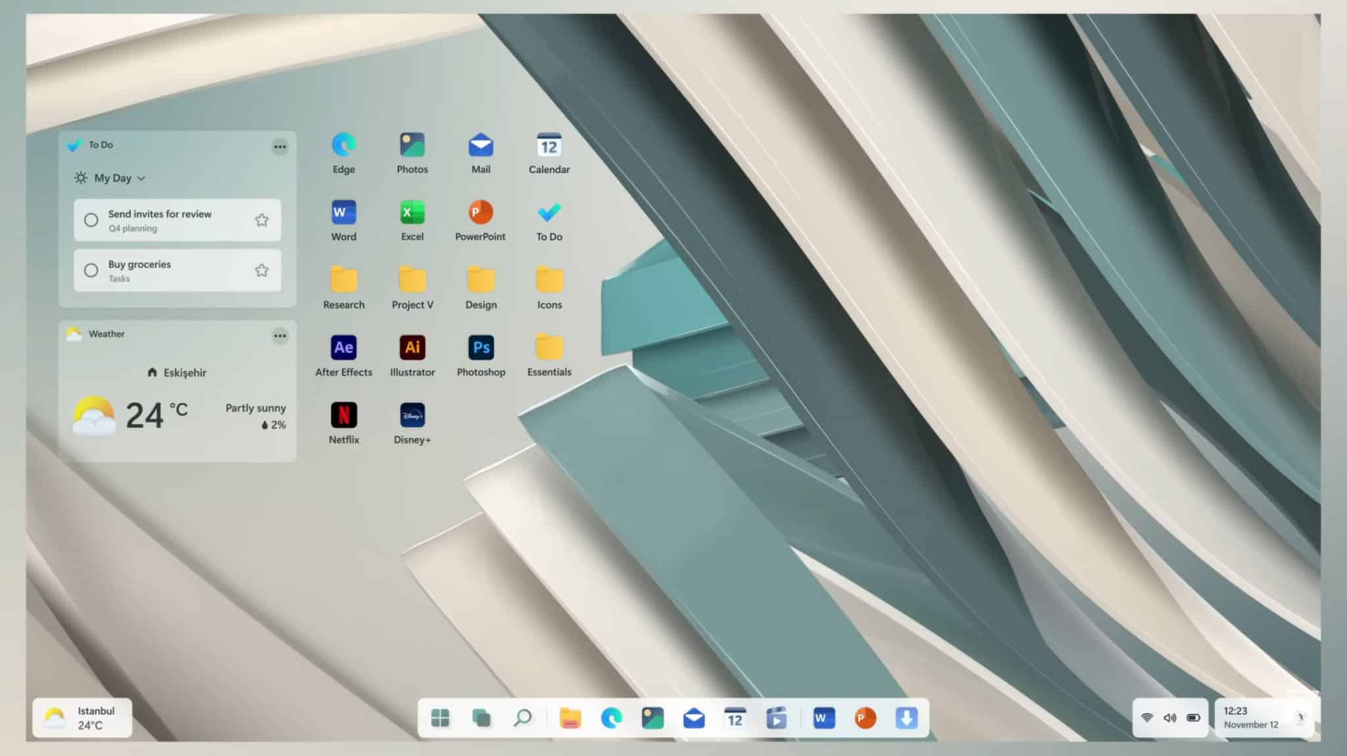The height and width of the screenshot is (756, 1347).
Task: Open Illustrator from the desktop
Action: coord(412,347)
